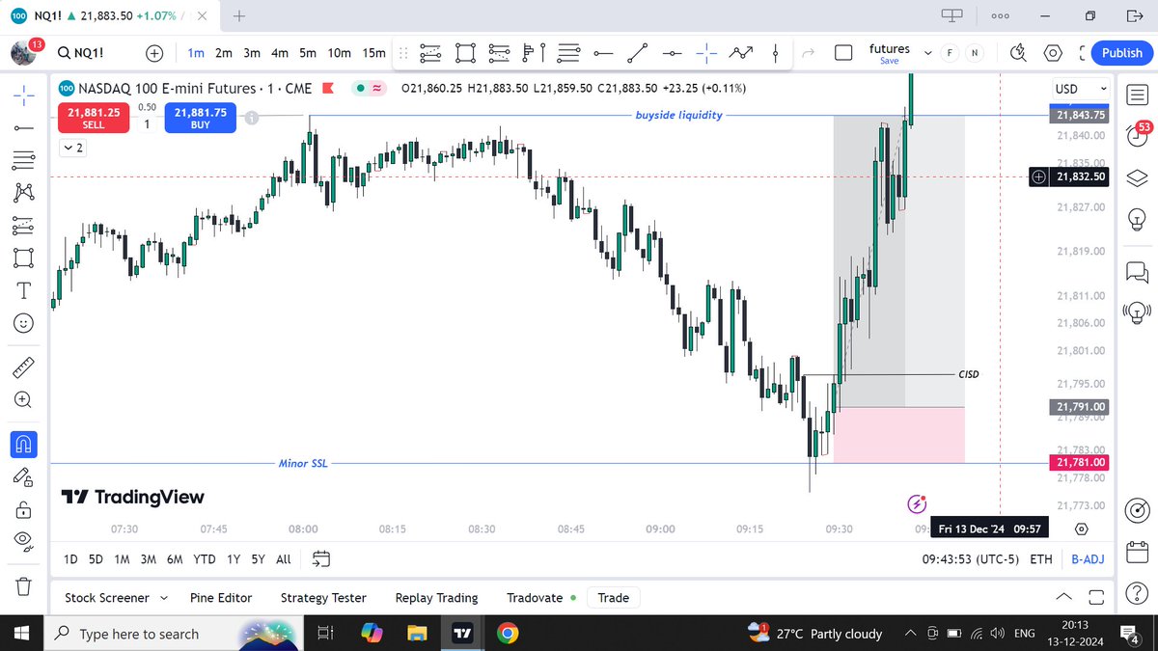Screen dimensions: 1158x651
Task: Open Google Chrome from taskbar
Action: tap(508, 634)
